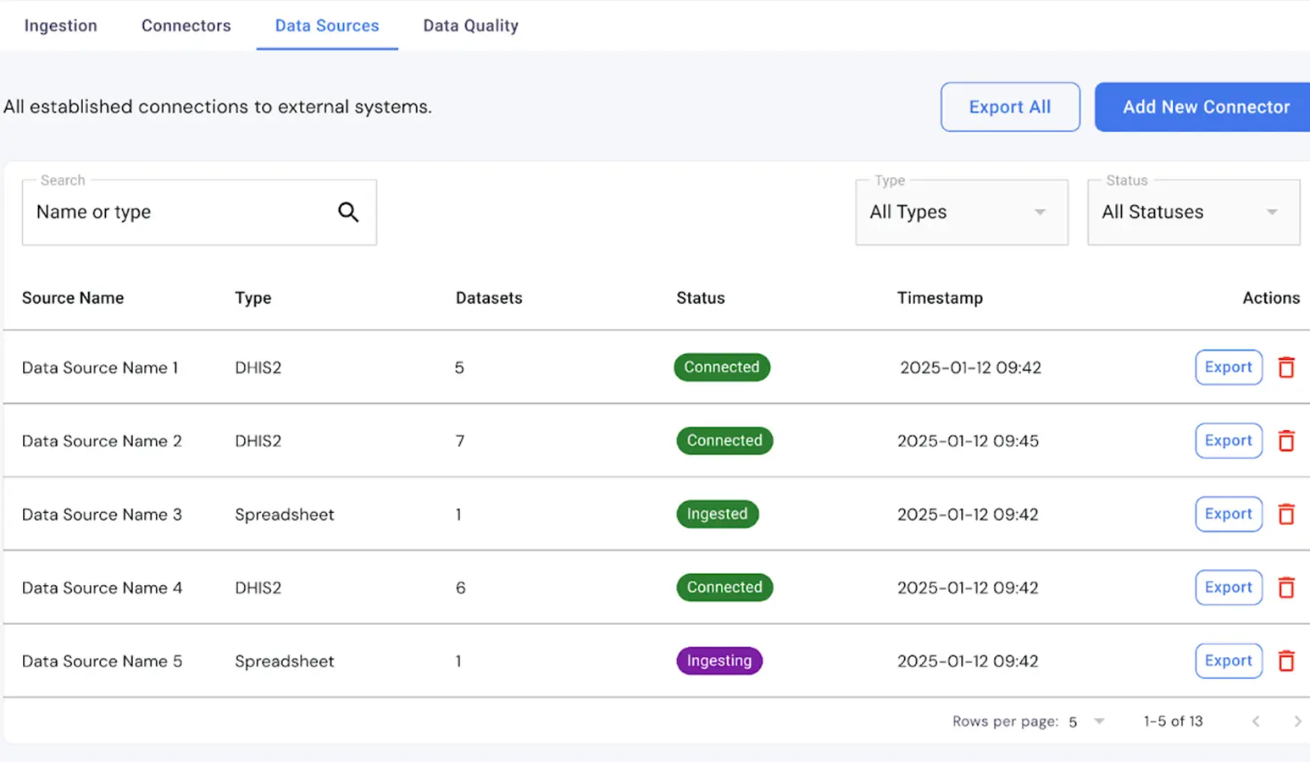Export Data Source Name 1
The image size is (1310, 762).
[x=1228, y=367]
